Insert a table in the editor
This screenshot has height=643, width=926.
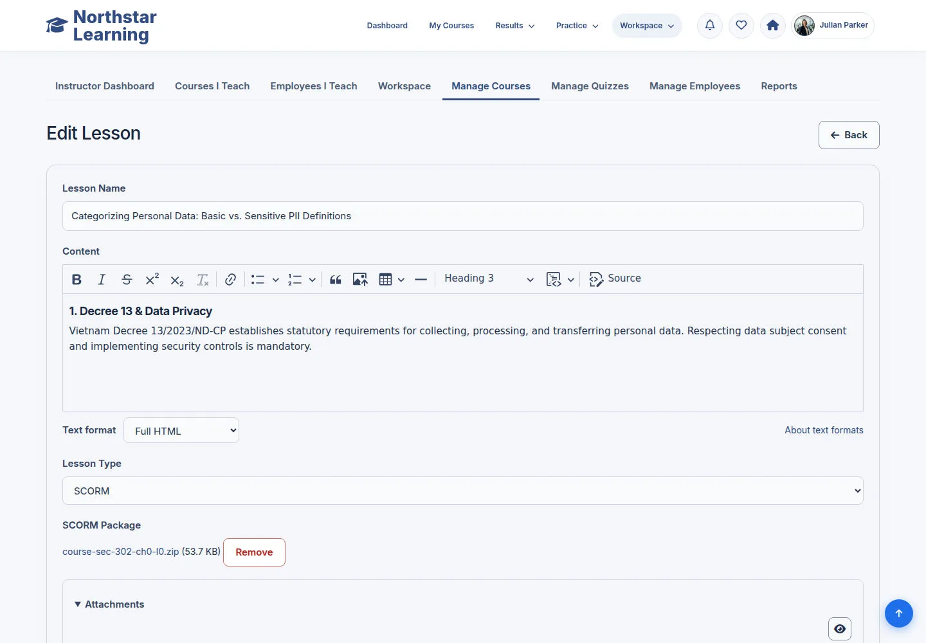(x=385, y=279)
